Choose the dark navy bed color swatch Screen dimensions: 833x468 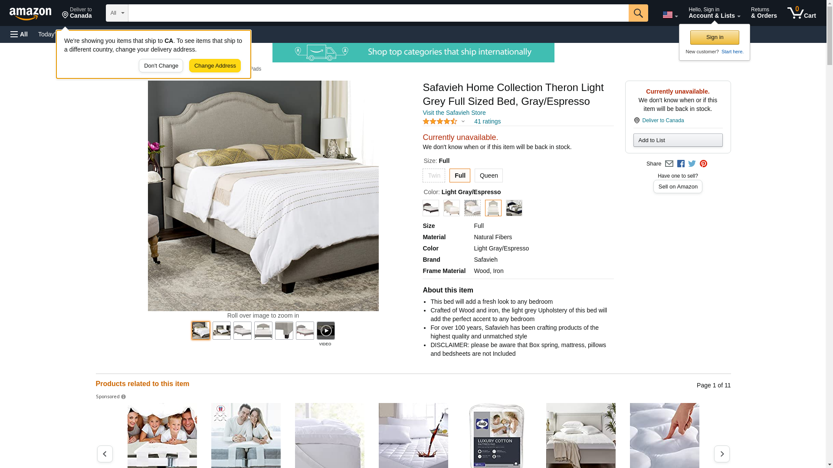(514, 208)
